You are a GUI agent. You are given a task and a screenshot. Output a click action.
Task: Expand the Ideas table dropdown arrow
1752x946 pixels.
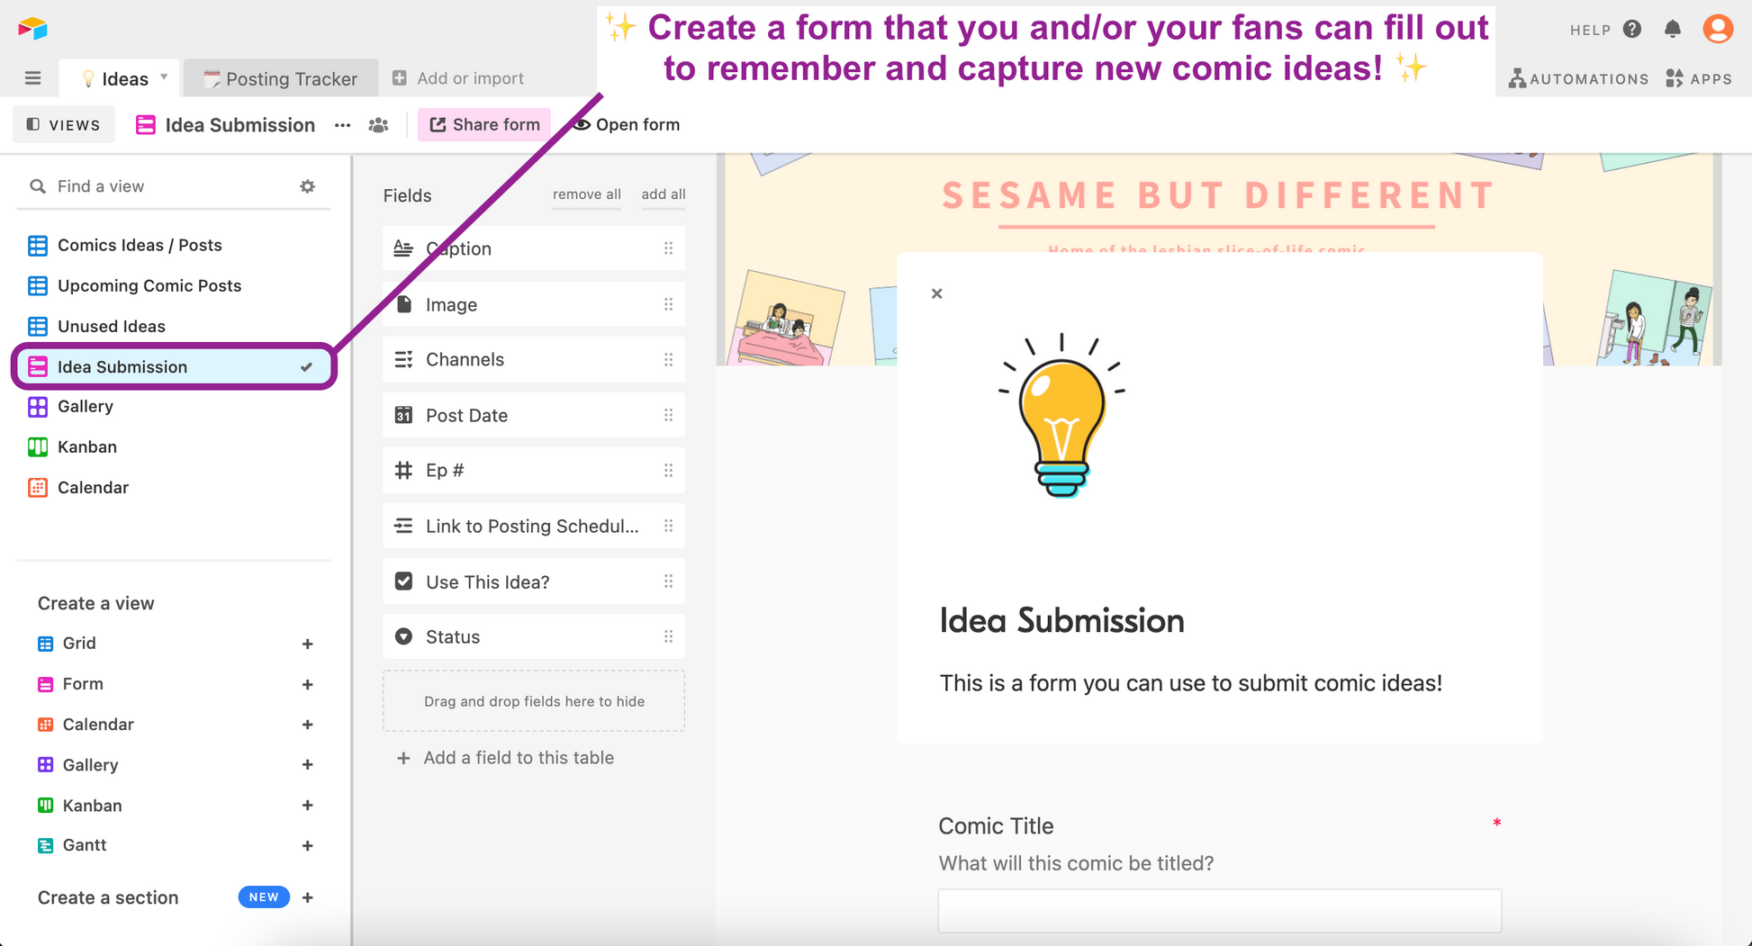point(164,77)
